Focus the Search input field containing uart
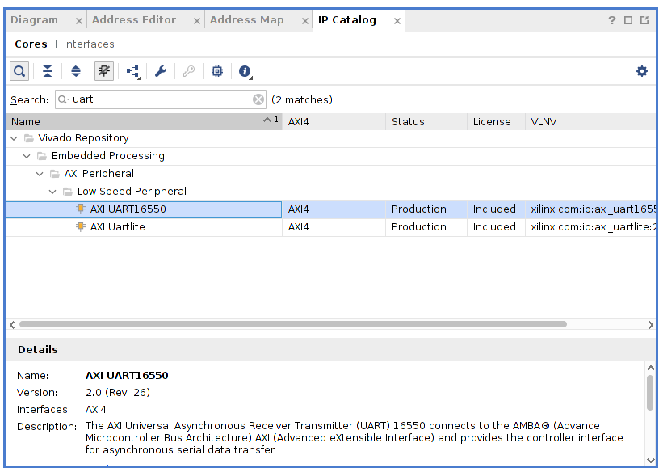The width and height of the screenshot is (659, 468). [161, 99]
